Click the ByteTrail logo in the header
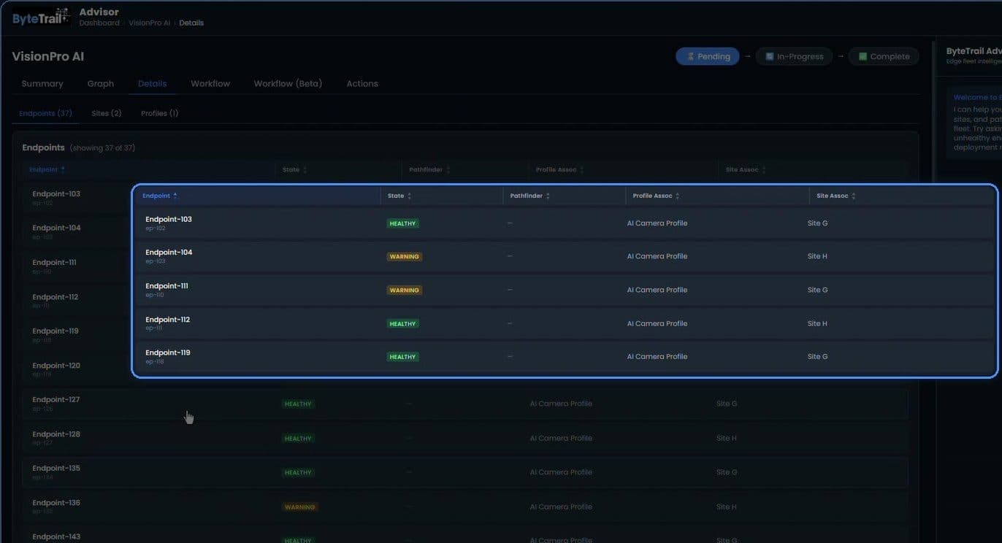The image size is (1002, 543). [x=41, y=18]
